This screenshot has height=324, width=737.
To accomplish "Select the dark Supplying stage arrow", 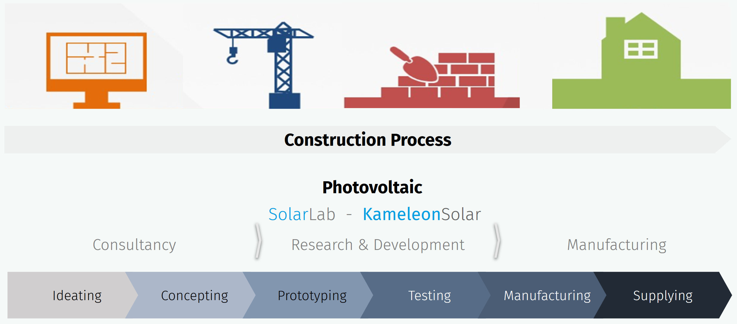I will [x=663, y=295].
